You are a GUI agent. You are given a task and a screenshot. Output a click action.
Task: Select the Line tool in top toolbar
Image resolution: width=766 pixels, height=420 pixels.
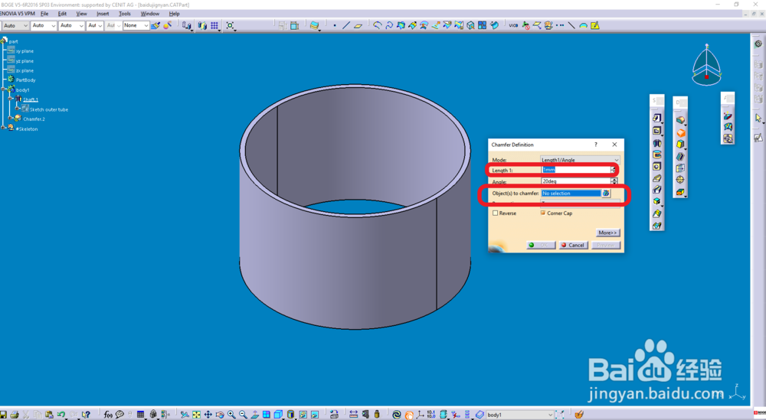click(x=346, y=25)
